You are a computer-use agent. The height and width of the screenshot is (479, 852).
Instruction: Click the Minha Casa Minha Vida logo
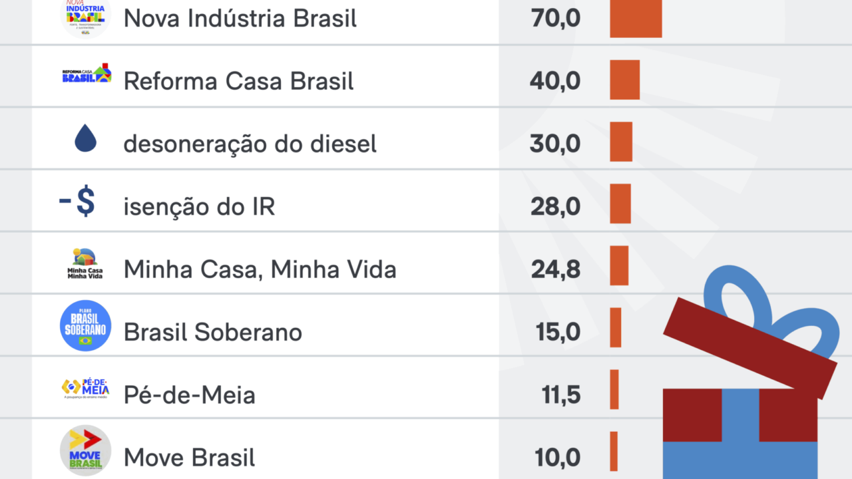coord(85,264)
